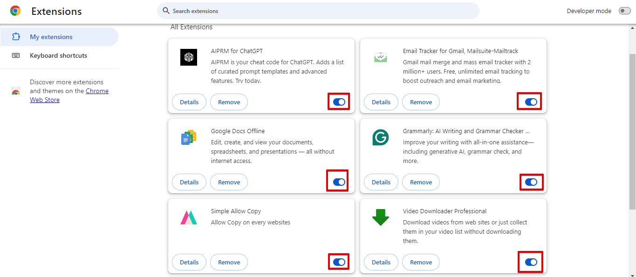Screen dimensions: 636x277
Task: Enable Developer mode toggle
Action: tap(624, 11)
